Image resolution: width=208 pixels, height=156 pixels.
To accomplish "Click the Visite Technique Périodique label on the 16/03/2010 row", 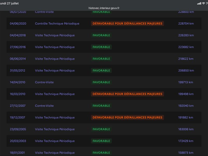I will click(55, 94).
